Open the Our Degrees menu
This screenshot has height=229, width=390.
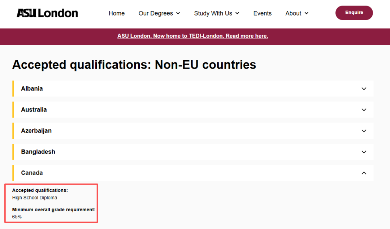pos(156,13)
